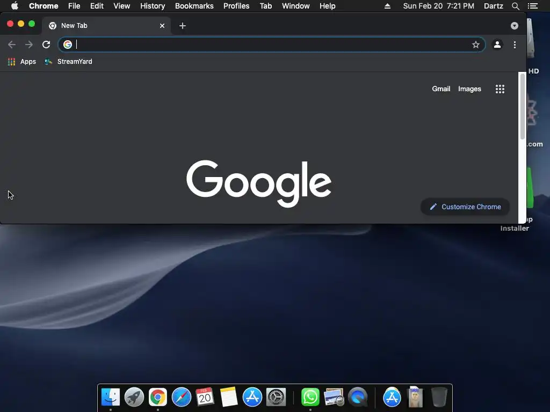This screenshot has height=412, width=550.
Task: Click the Dartz user name in menu bar
Action: (x=493, y=6)
